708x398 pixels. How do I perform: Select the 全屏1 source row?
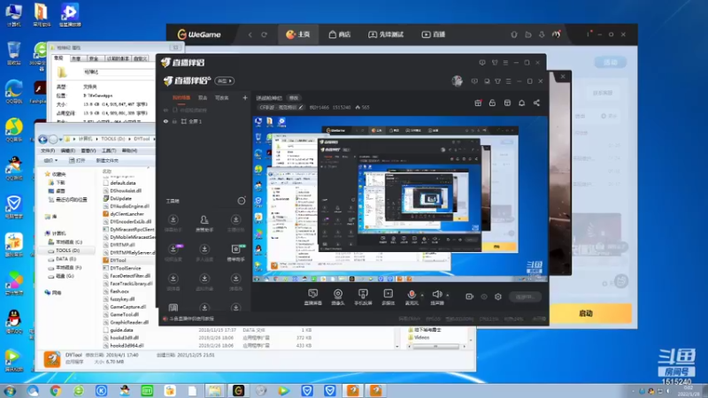204,121
